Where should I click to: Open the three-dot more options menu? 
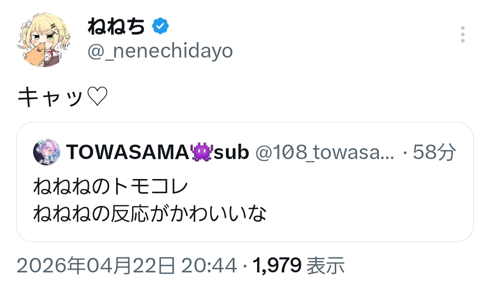click(x=462, y=34)
